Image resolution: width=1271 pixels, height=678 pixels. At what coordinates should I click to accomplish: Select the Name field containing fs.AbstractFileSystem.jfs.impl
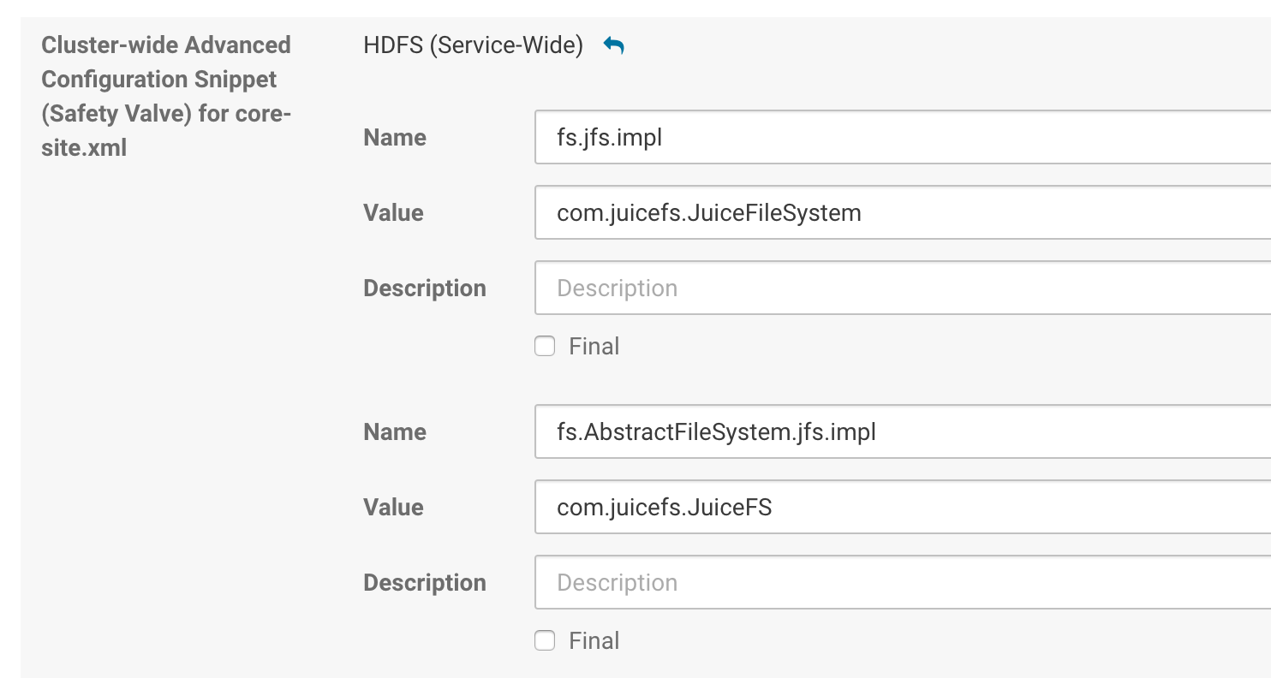click(899, 431)
